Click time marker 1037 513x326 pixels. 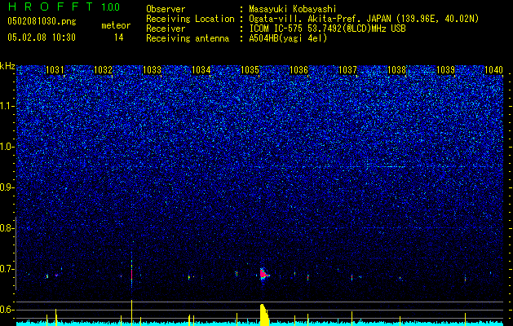coord(347,70)
